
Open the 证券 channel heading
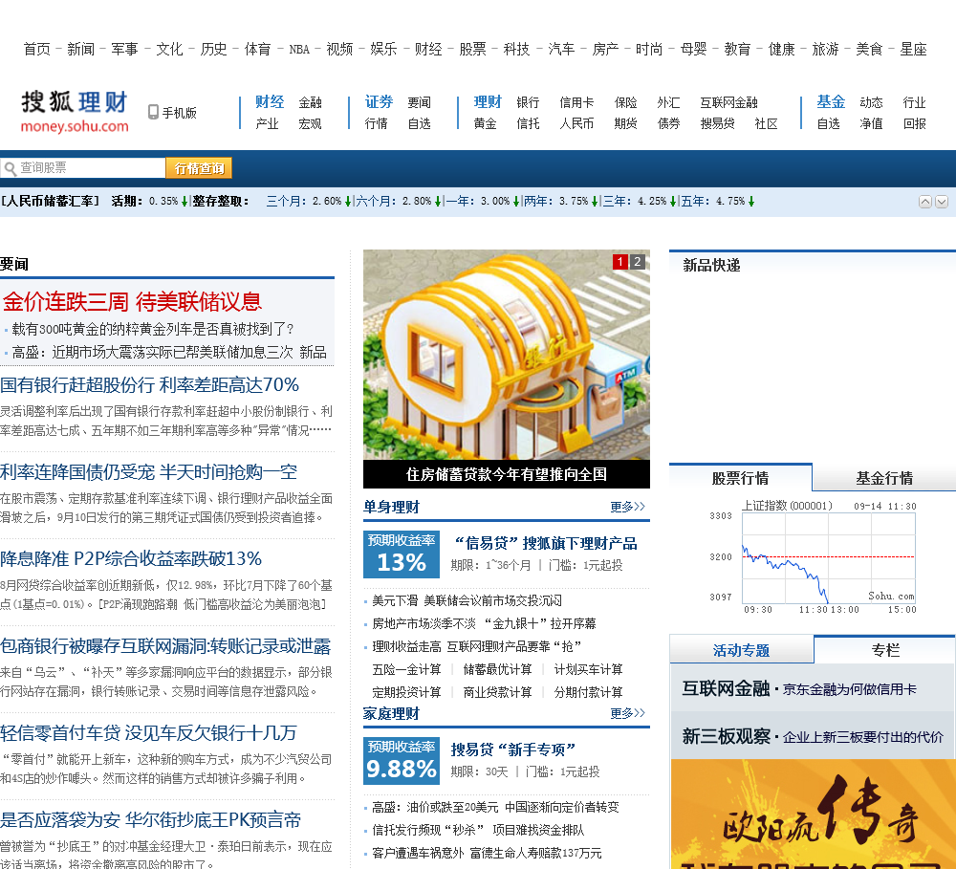point(380,102)
